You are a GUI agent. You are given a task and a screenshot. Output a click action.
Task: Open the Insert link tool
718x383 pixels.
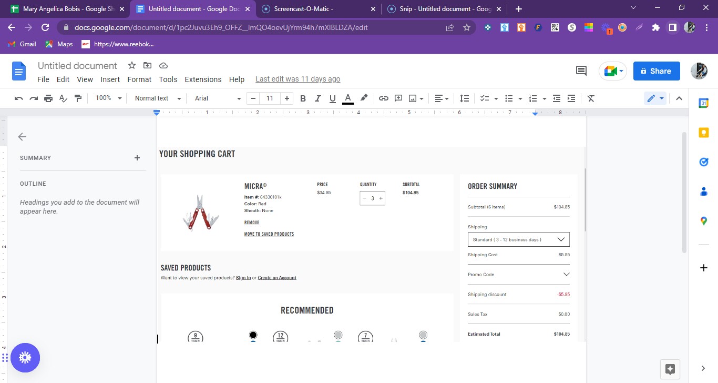(383, 98)
